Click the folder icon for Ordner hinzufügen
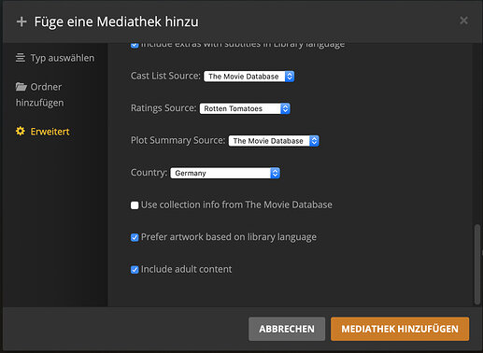 pyautogui.click(x=21, y=86)
